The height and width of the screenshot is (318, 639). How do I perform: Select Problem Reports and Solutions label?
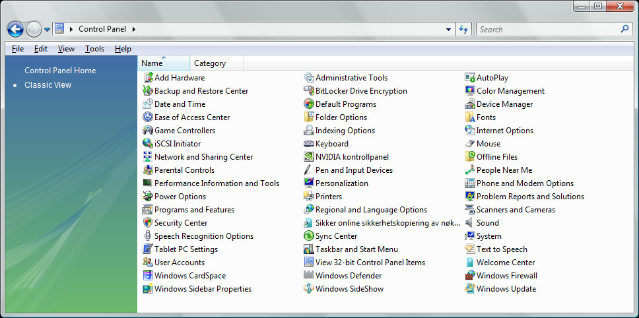click(531, 196)
